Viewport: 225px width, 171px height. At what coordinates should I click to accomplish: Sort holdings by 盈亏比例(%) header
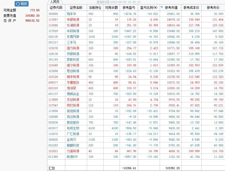coord(149,8)
